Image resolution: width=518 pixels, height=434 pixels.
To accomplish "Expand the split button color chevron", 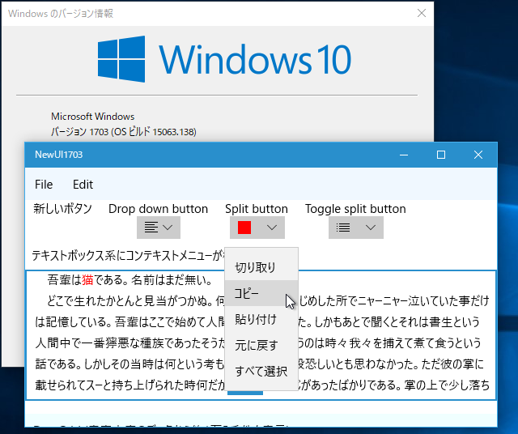I will [272, 228].
